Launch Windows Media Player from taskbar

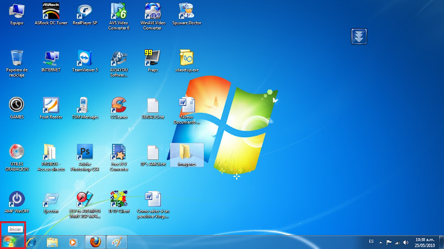point(73,242)
